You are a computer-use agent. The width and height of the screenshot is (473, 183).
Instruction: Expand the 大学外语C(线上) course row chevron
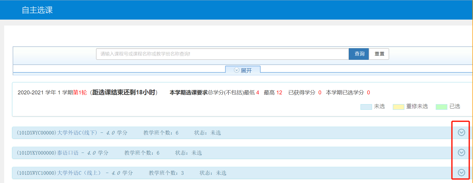[461, 173]
